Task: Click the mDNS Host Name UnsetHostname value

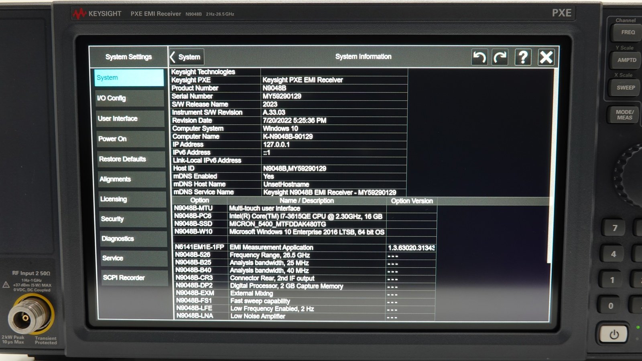Action: click(x=286, y=184)
